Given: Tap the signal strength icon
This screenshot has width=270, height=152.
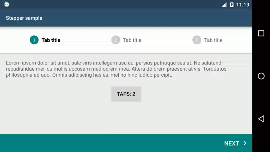Looking at the screenshot, I should point(224,5).
